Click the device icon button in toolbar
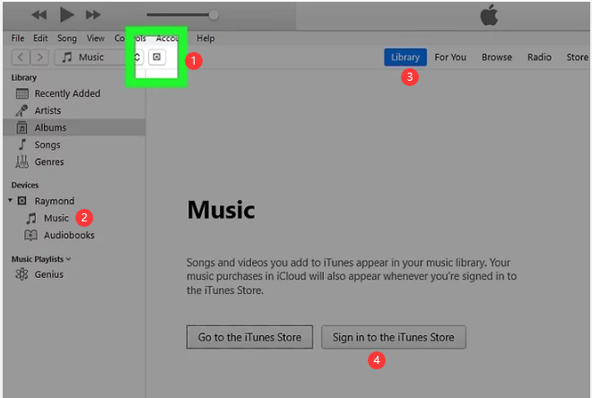The width and height of the screenshot is (592, 398). click(x=157, y=57)
